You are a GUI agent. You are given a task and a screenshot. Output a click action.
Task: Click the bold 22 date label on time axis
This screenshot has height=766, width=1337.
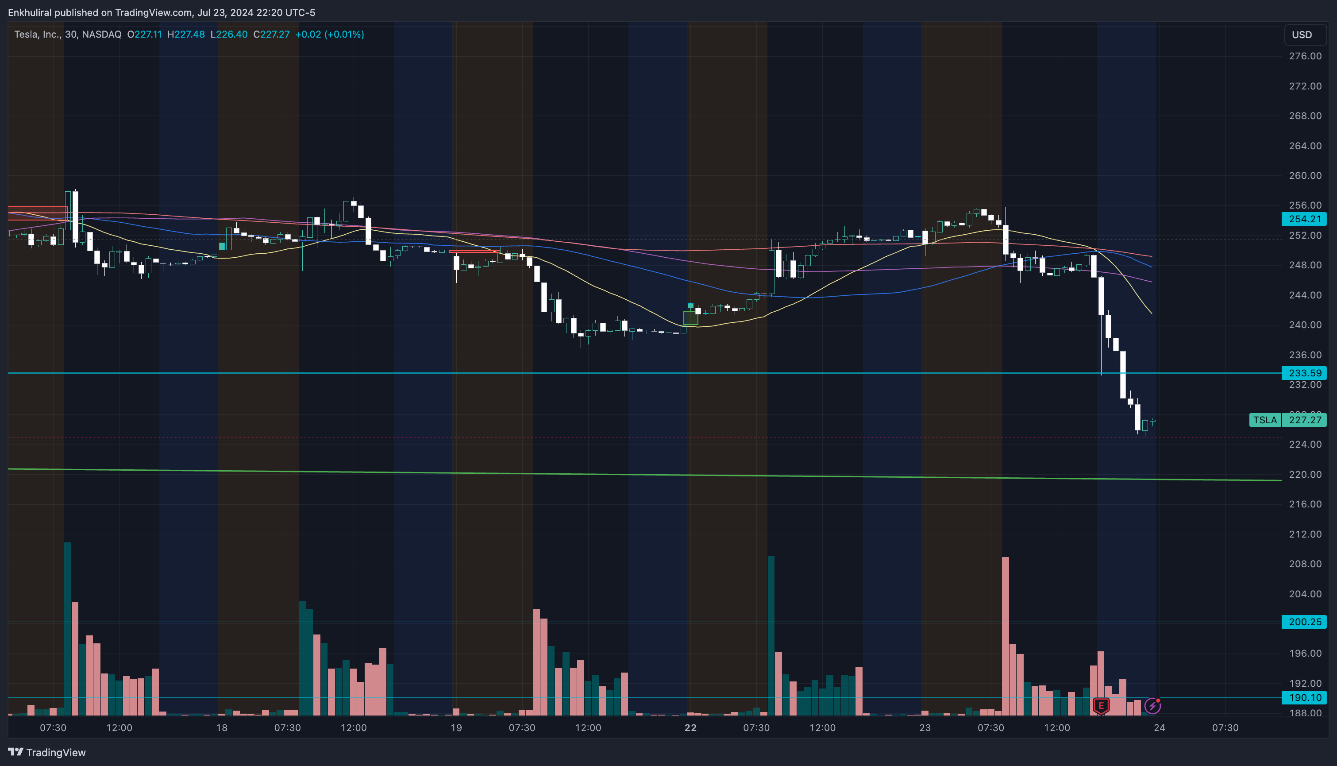[690, 727]
